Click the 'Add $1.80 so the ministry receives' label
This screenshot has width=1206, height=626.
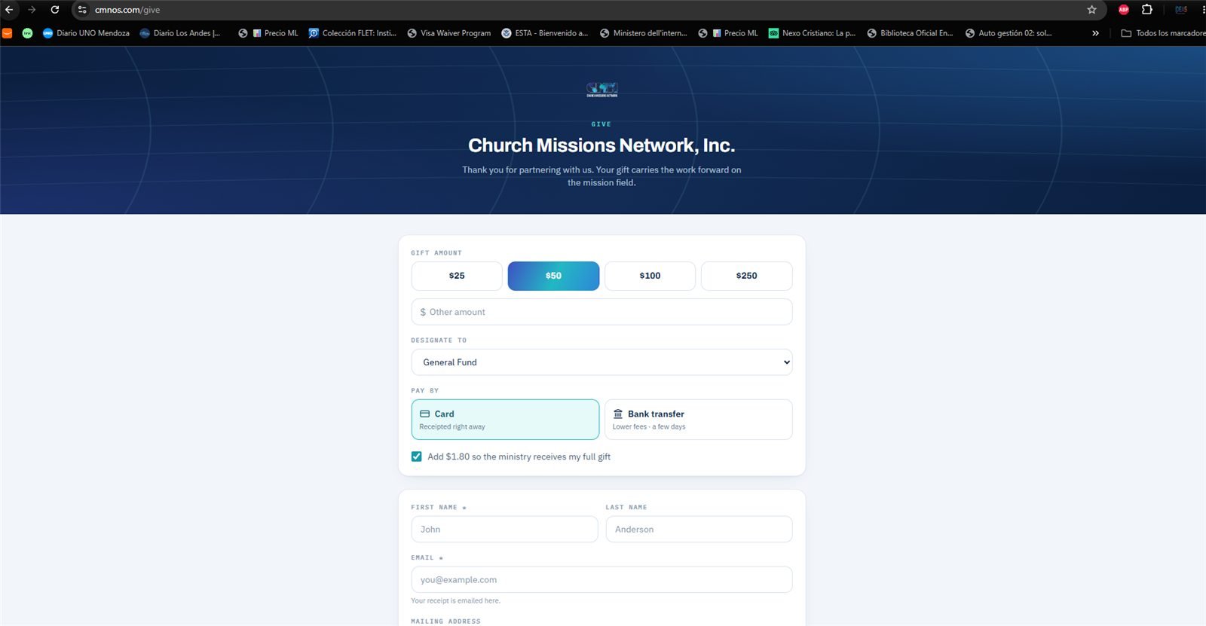[x=519, y=457]
